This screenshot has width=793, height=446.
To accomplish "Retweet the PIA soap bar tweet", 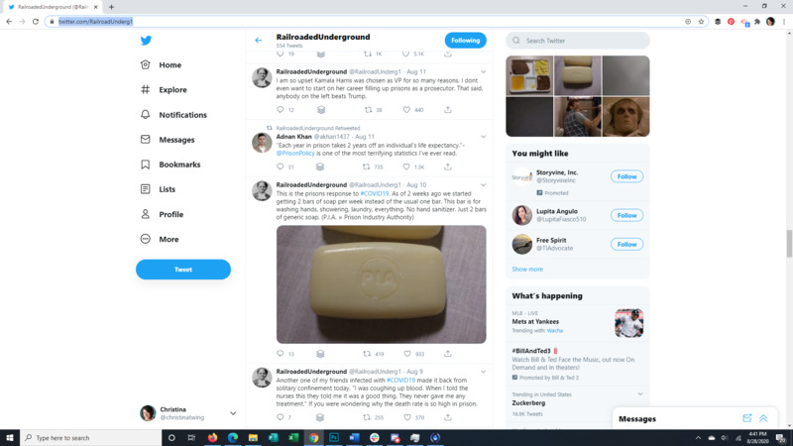I will pyautogui.click(x=367, y=354).
